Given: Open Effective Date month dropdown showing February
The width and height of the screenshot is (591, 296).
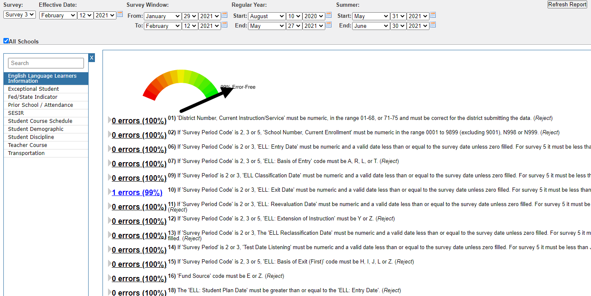Looking at the screenshot, I should (x=58, y=15).
